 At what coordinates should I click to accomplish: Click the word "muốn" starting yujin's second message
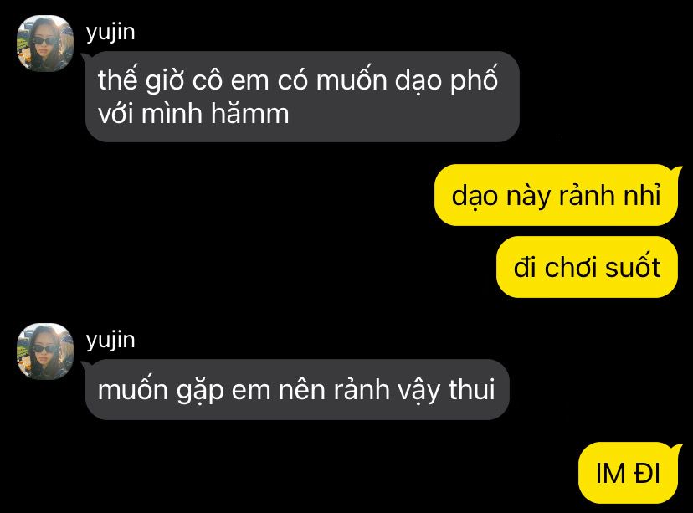click(x=133, y=389)
